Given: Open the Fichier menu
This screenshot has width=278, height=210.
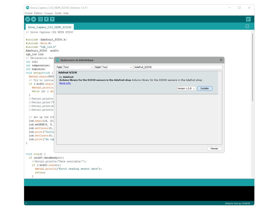Looking at the screenshot, I should click(29, 13).
